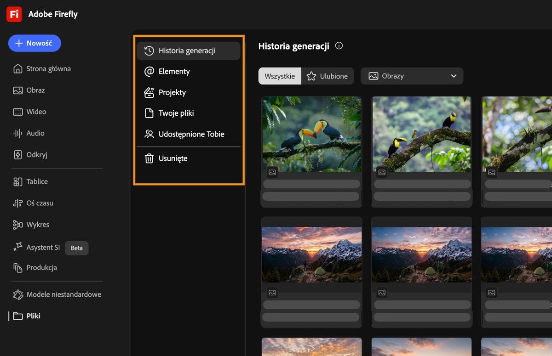552x356 pixels.
Task: Click image badge under middle mountain sunset thumbnail
Action: 382,293
